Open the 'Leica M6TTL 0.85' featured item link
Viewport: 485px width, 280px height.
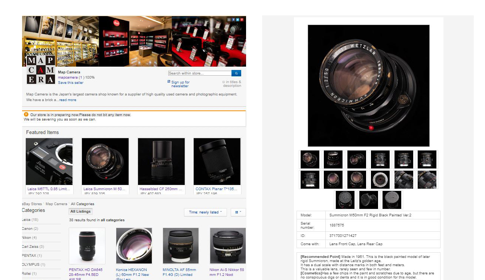(49, 189)
